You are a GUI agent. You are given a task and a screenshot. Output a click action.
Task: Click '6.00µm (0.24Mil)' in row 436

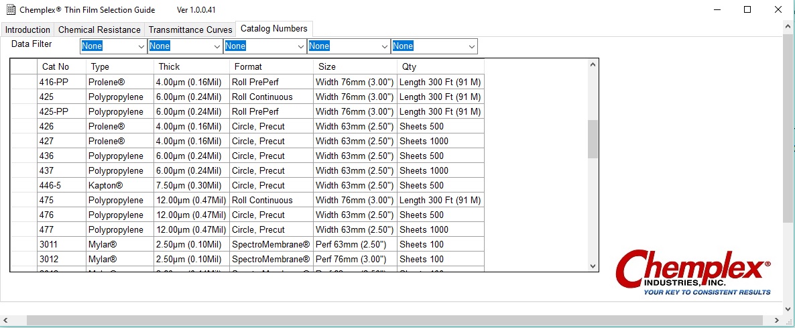pyautogui.click(x=192, y=155)
